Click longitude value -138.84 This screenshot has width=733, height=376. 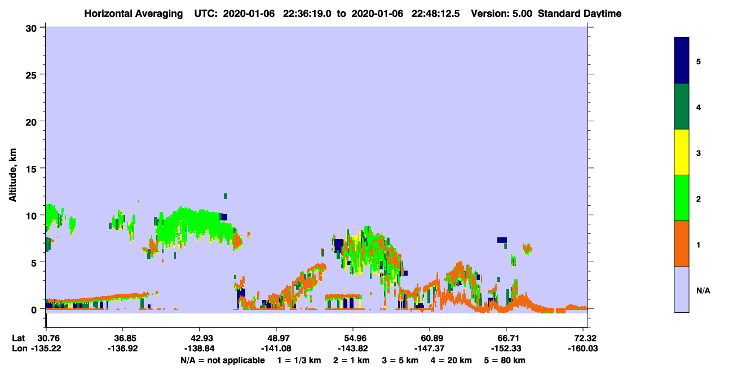200,348
